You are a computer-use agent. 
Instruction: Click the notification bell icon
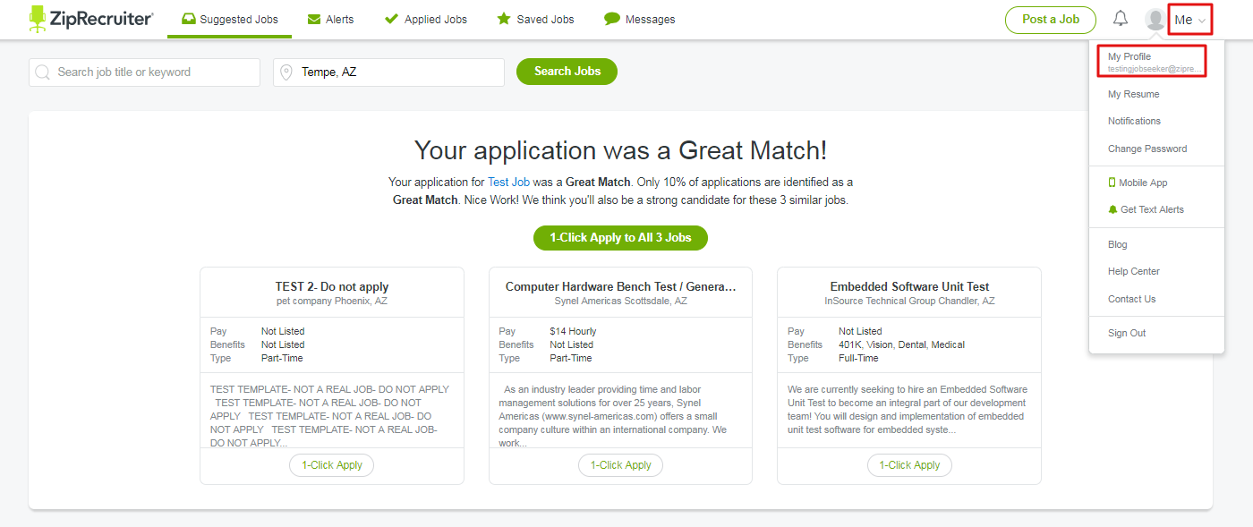point(1121,19)
